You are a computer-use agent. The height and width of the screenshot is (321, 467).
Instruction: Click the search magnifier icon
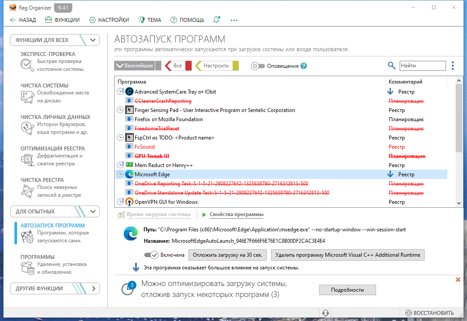click(391, 66)
